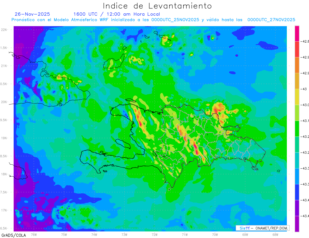The image size is (309, 238).
Task: Click the 'GrADS/COLA' credit label
Action: pos(13,235)
